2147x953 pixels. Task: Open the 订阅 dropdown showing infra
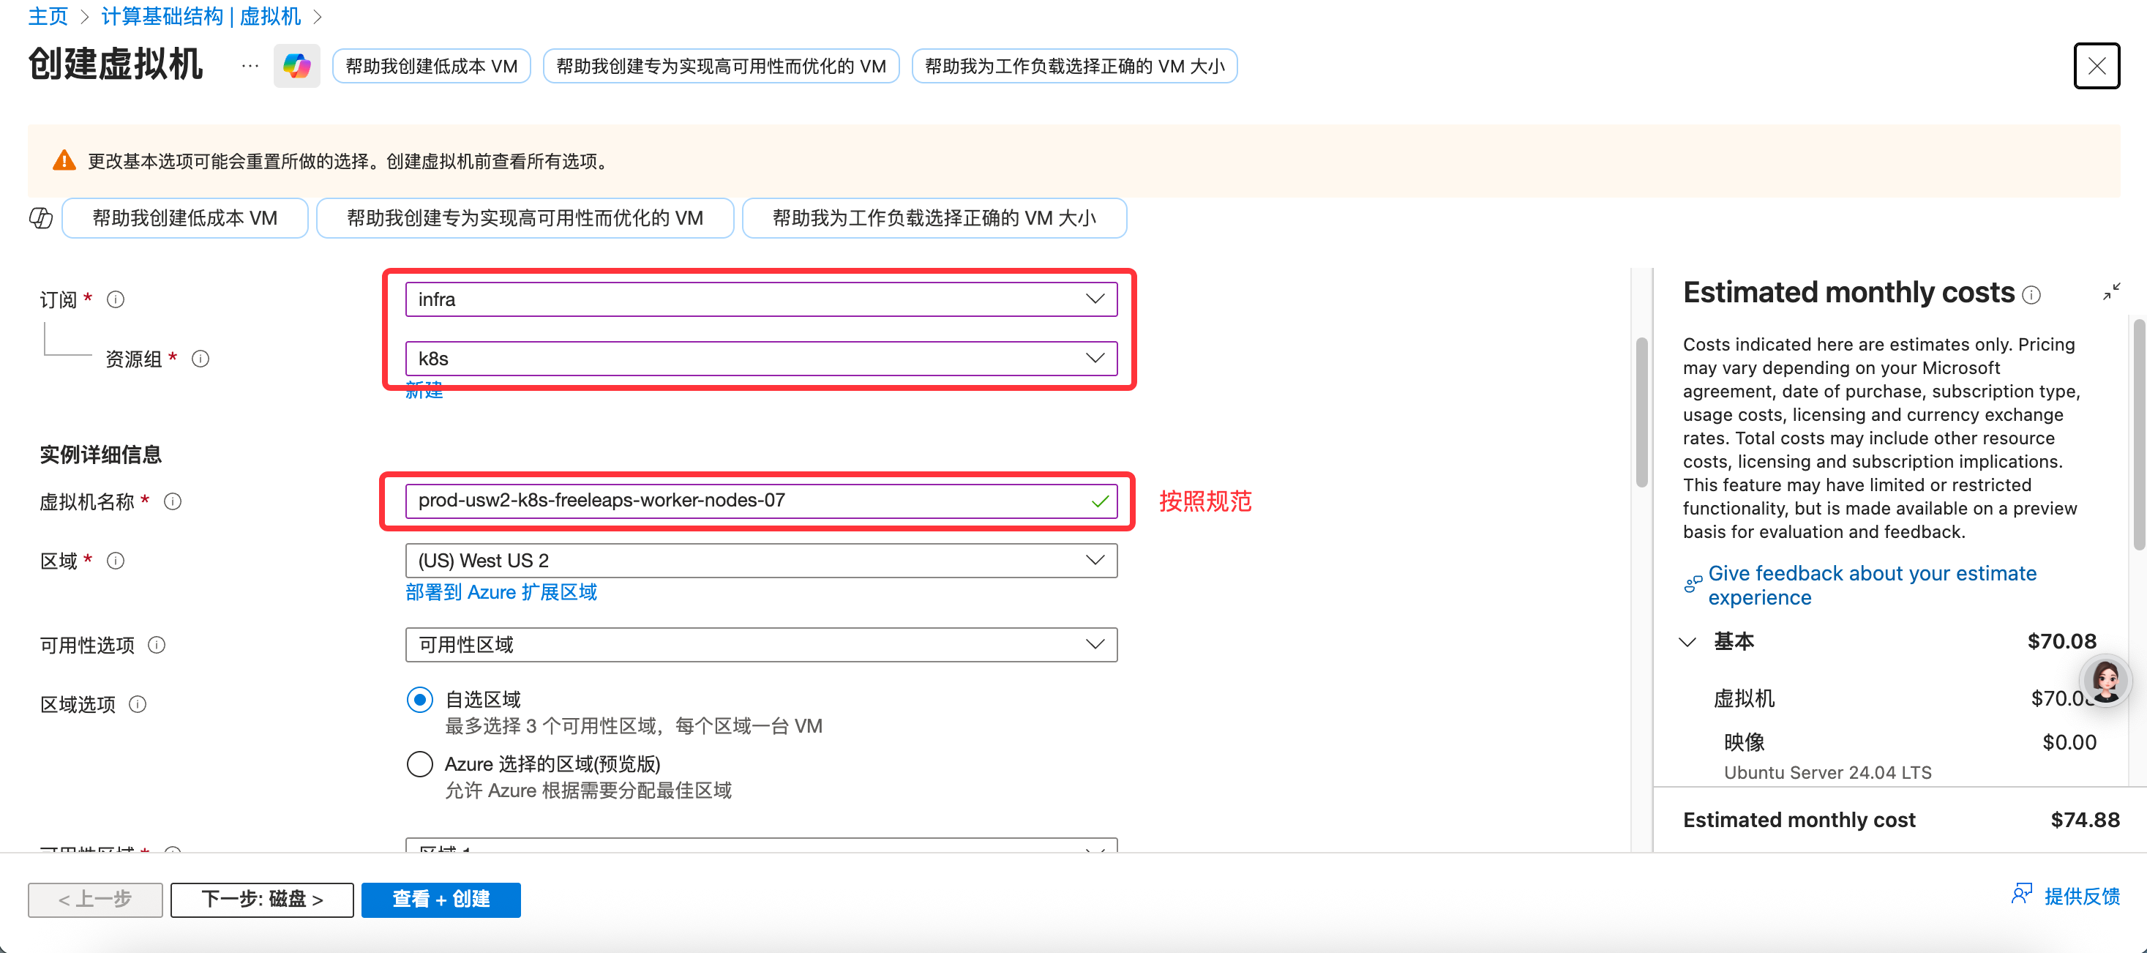tap(760, 299)
